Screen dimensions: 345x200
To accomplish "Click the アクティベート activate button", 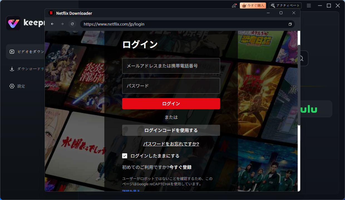I will (x=285, y=6).
